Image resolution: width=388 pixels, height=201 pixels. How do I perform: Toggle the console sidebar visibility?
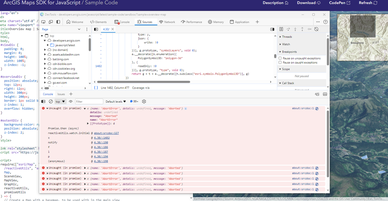point(44,101)
